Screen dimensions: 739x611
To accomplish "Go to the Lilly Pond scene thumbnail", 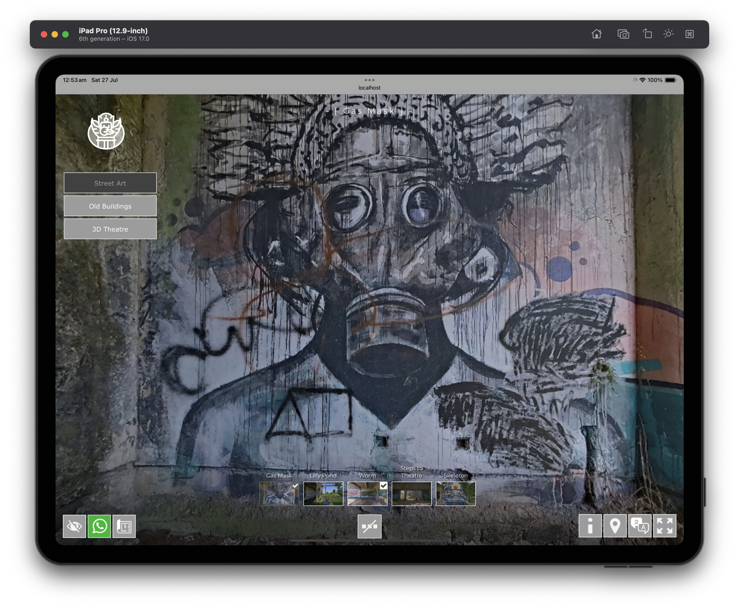I will tap(323, 493).
